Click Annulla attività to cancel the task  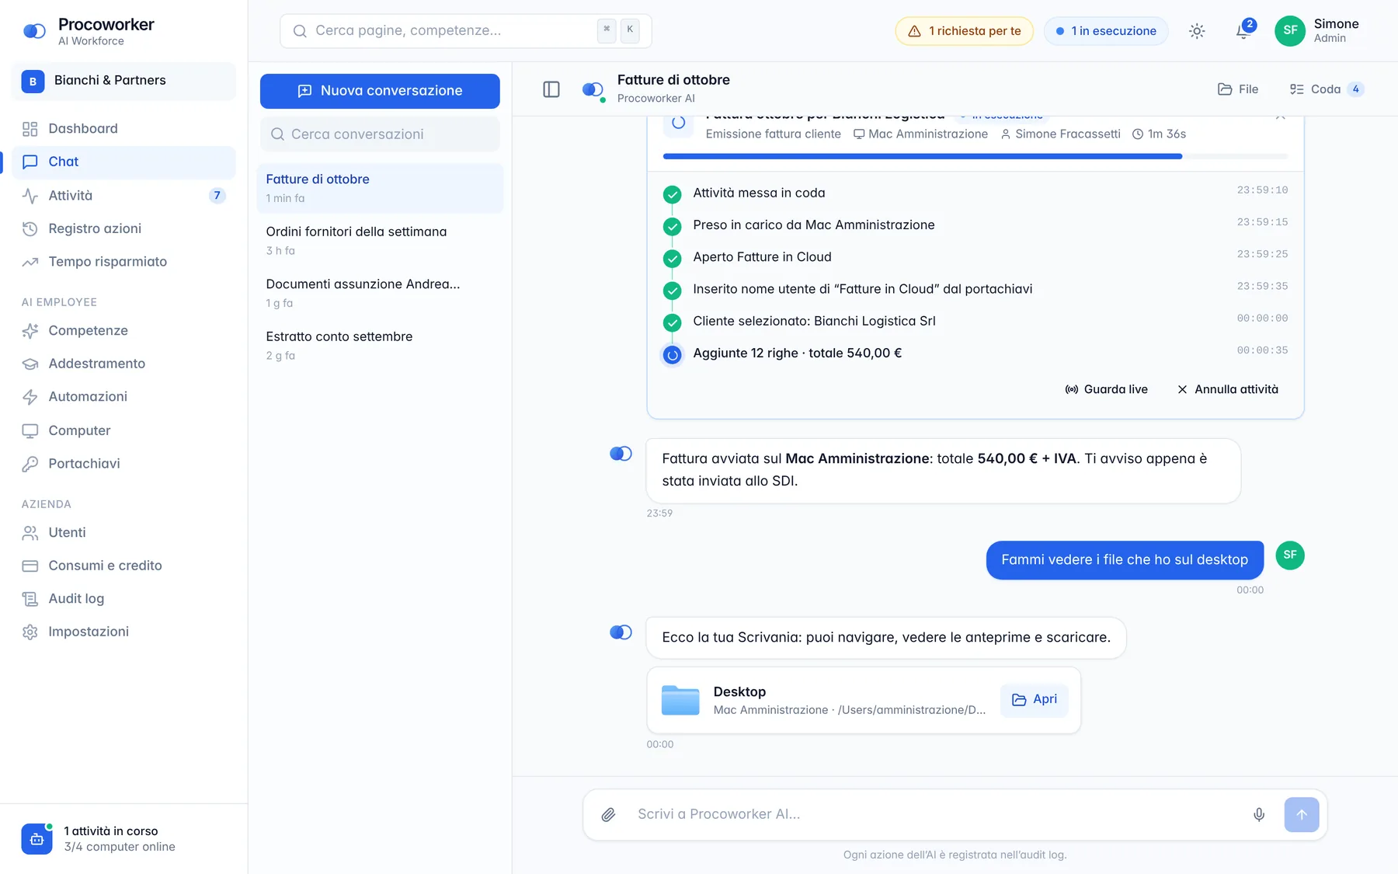(x=1228, y=389)
